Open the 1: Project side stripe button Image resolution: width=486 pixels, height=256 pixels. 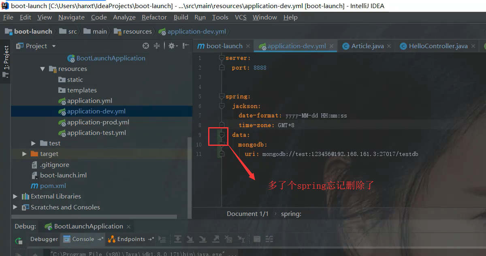pos(6,61)
